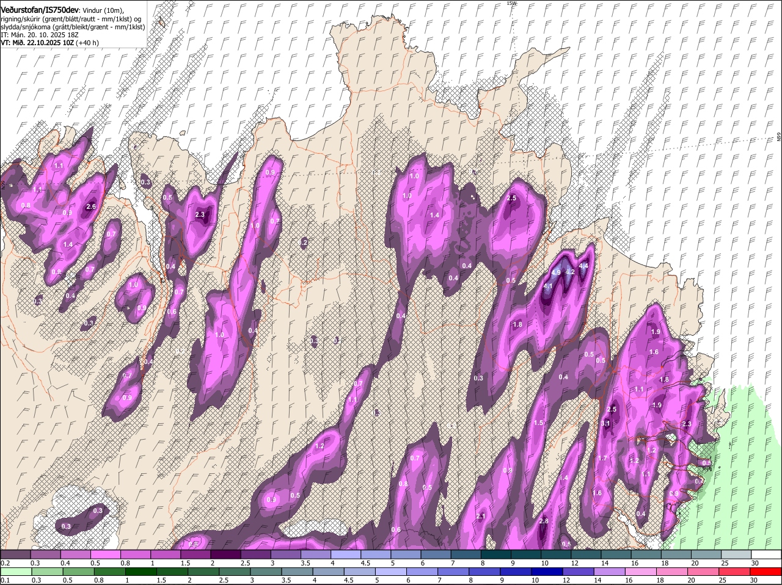The image size is (782, 585).
Task: Pick the lower legend swatch between 3 and 3.5
Action: click(x=265, y=572)
